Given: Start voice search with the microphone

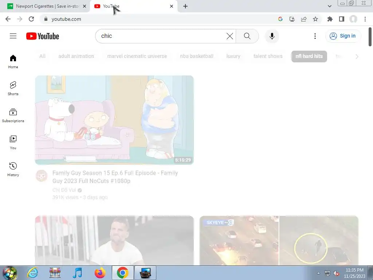Looking at the screenshot, I should pos(272,36).
